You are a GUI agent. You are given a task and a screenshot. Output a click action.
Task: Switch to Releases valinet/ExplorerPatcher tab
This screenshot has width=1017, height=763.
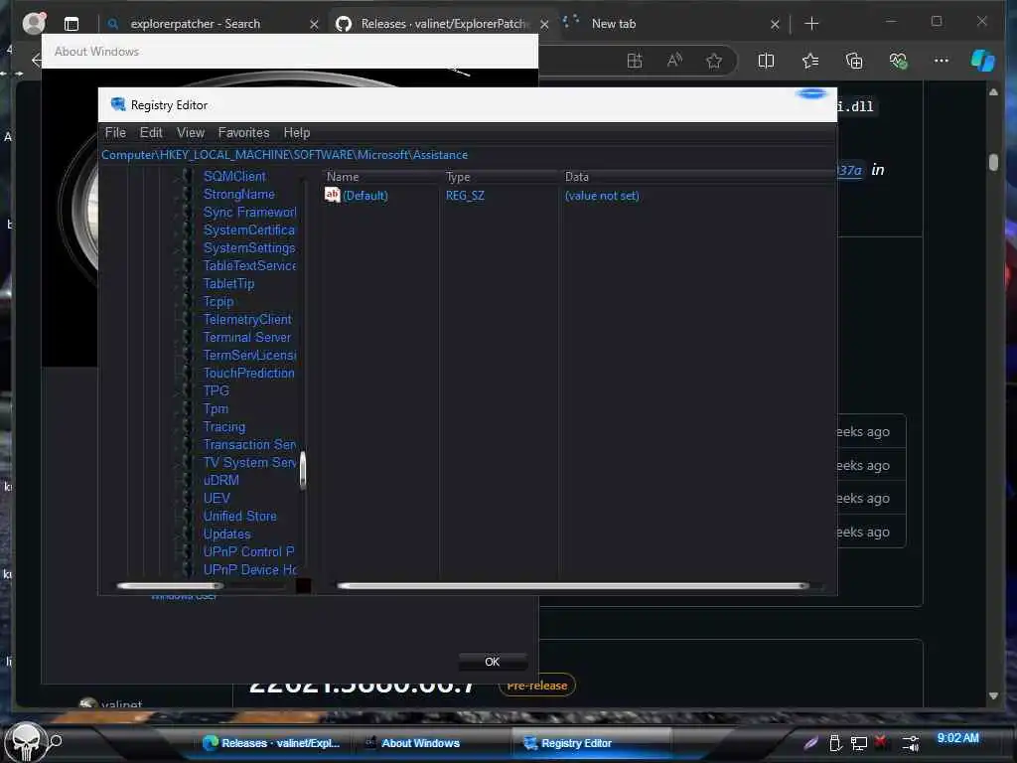[443, 24]
